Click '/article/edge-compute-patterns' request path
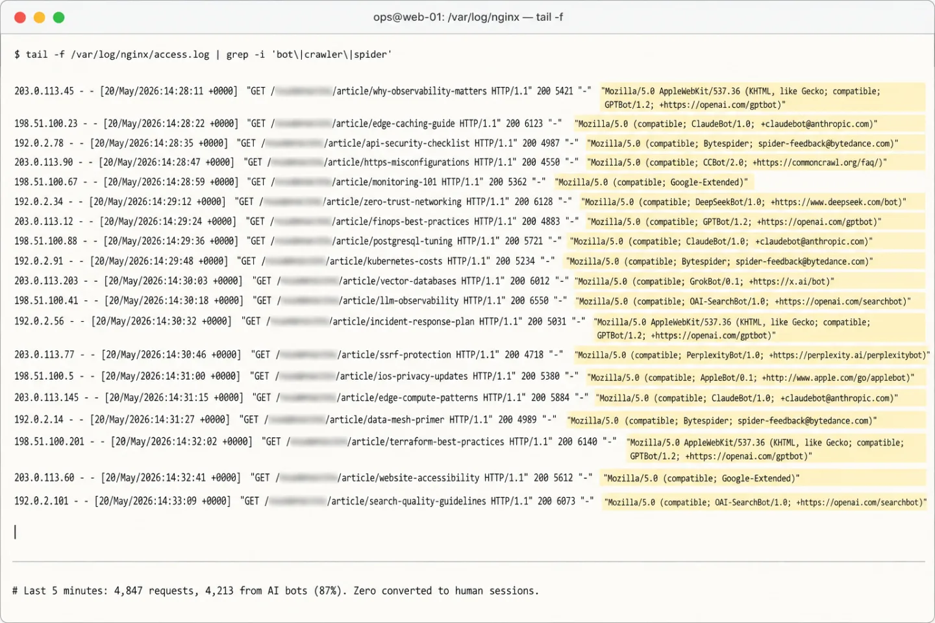This screenshot has width=935, height=623. tap(408, 397)
